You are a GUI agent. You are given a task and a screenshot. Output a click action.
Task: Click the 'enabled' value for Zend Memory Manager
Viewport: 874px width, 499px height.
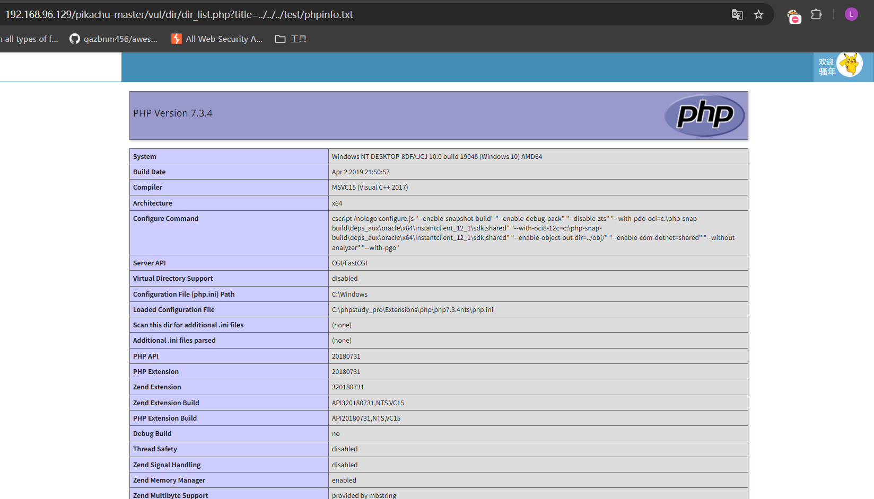(x=344, y=480)
